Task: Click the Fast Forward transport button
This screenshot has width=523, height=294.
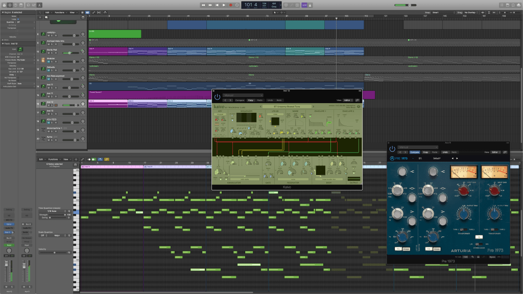Action: [210, 5]
